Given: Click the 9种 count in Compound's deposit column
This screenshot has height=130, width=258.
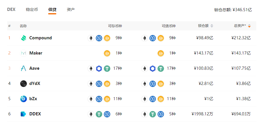Looking at the screenshot, I should click(119, 38).
